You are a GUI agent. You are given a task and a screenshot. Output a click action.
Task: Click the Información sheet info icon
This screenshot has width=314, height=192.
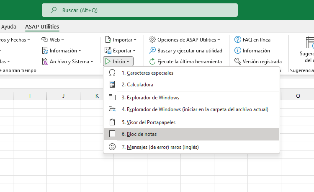click(x=45, y=51)
